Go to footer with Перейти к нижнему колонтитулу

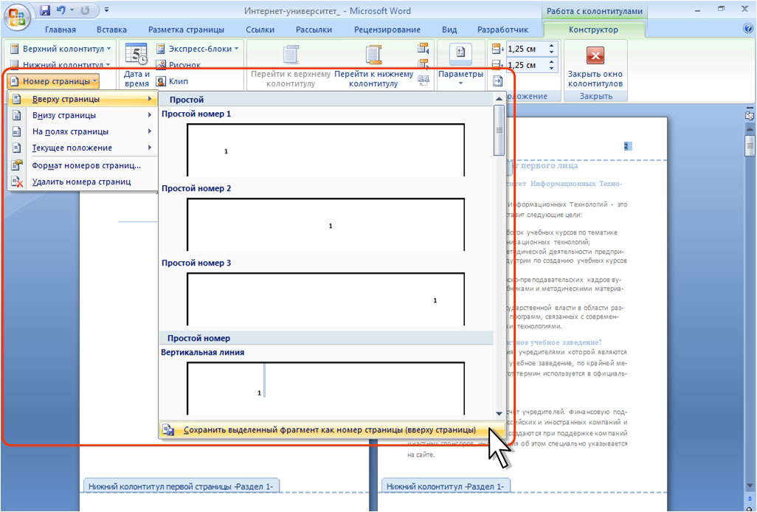pyautogui.click(x=373, y=65)
